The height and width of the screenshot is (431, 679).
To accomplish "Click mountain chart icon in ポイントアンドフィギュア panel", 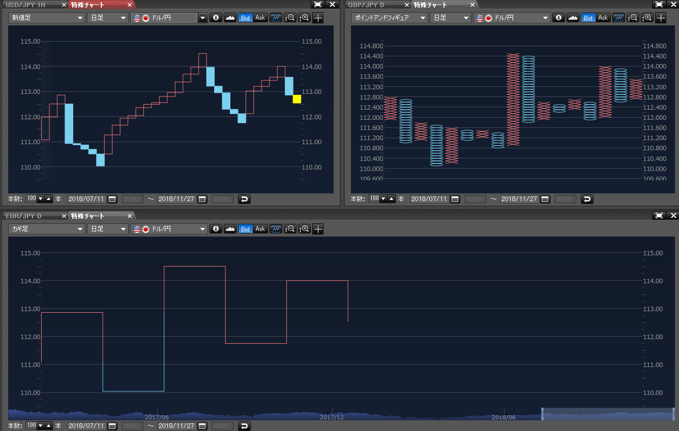I will tap(573, 18).
